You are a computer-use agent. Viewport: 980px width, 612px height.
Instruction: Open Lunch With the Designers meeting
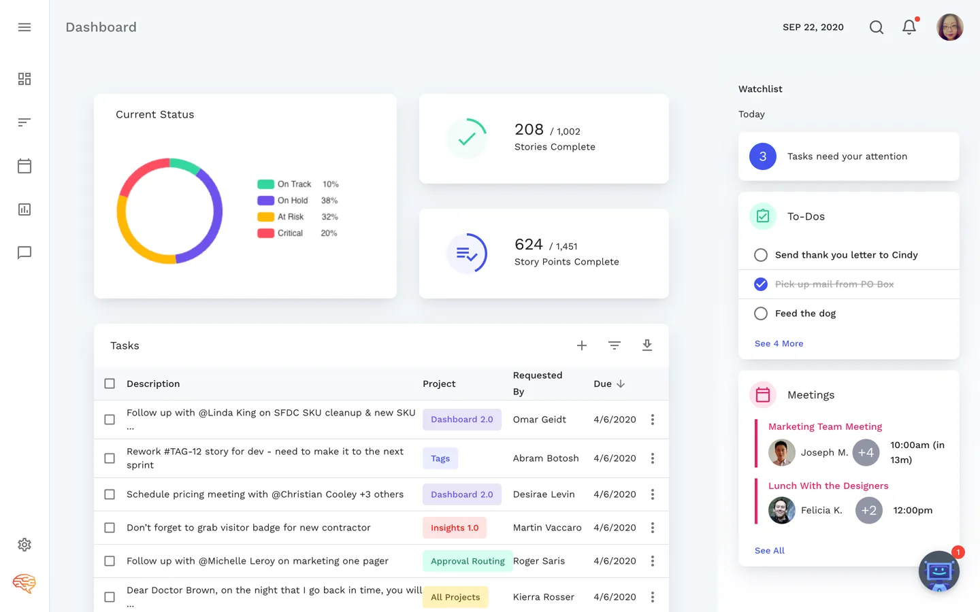(828, 486)
